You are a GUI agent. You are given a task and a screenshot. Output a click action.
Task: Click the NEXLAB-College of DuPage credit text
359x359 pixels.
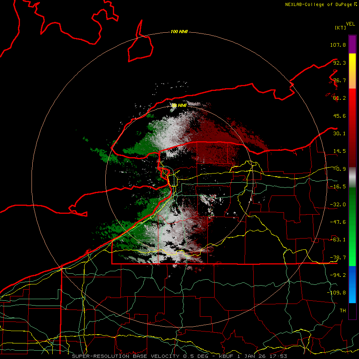321,4
